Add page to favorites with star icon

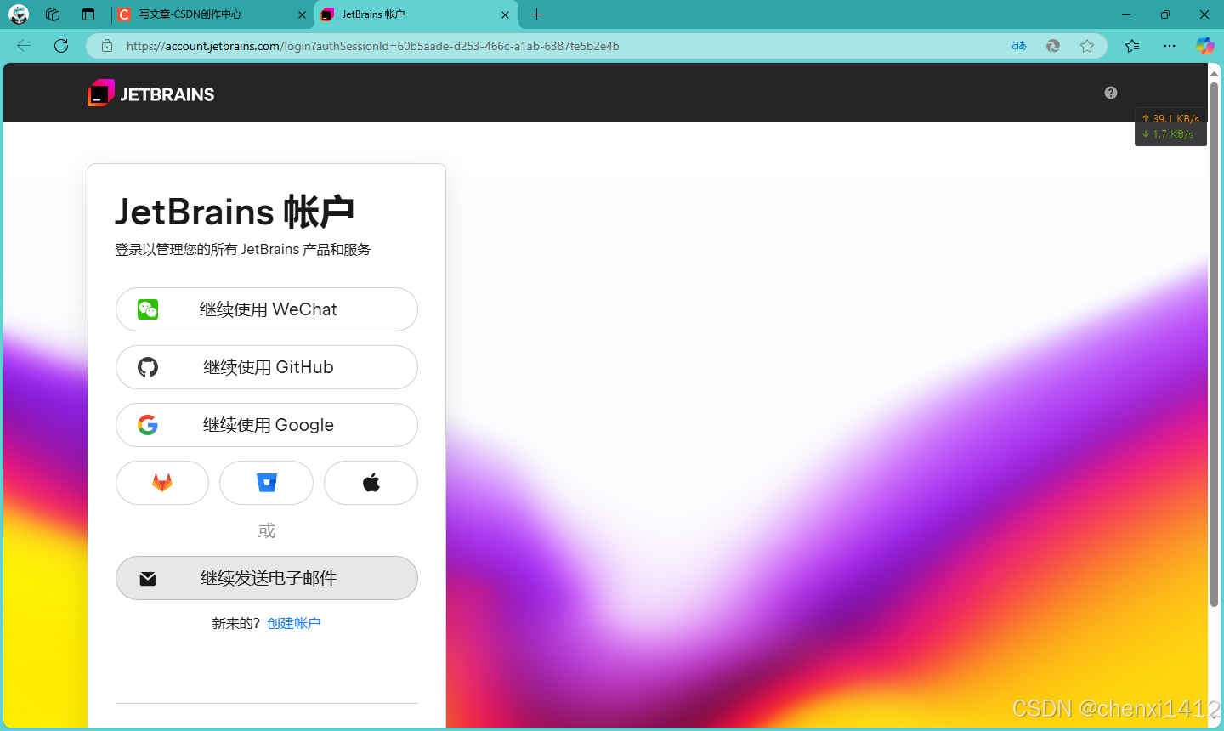click(x=1087, y=46)
